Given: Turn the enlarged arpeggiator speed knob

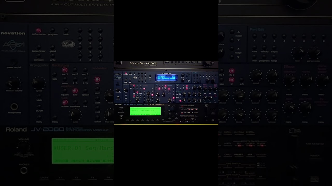Looking at the screenshot, I should point(39,83).
